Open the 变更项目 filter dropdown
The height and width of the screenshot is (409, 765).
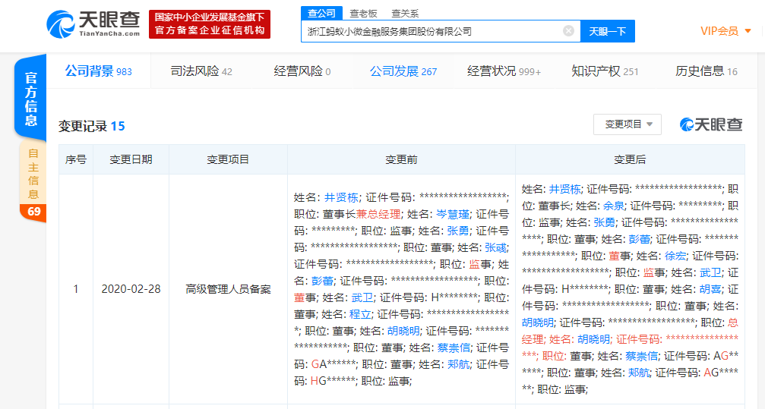pyautogui.click(x=627, y=124)
